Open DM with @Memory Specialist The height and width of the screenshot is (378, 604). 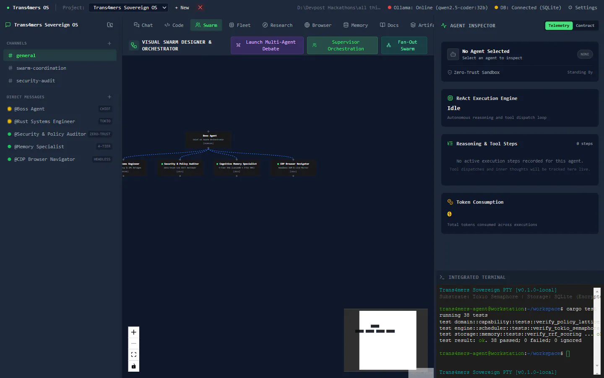pos(60,147)
